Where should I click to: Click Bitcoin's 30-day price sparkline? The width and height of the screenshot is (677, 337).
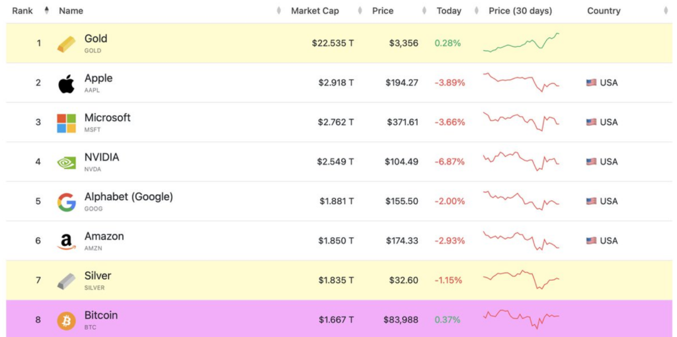(x=521, y=318)
